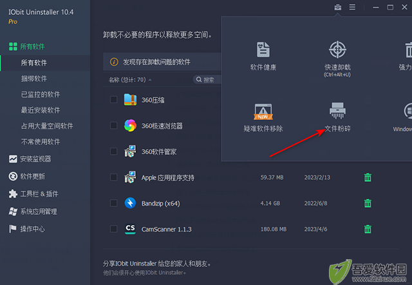
Task: Click the 所有软件 grid section header
Action: click(26, 46)
